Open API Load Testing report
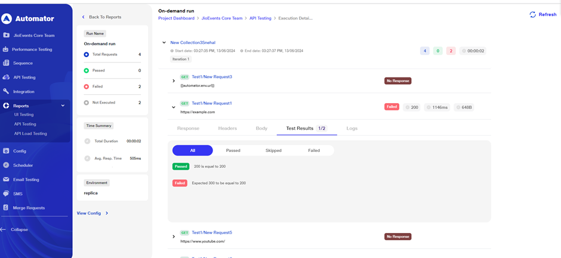The width and height of the screenshot is (561, 258). [30, 133]
